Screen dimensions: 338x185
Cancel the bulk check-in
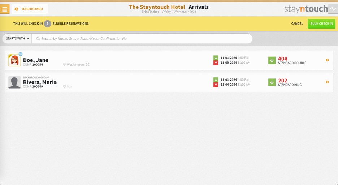[297, 23]
